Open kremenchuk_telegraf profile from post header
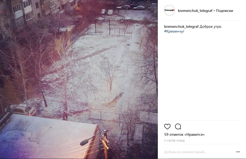This screenshot has height=159, width=246. tap(195, 11)
